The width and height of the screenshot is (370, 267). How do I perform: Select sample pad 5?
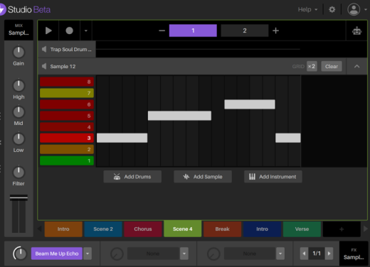point(67,116)
